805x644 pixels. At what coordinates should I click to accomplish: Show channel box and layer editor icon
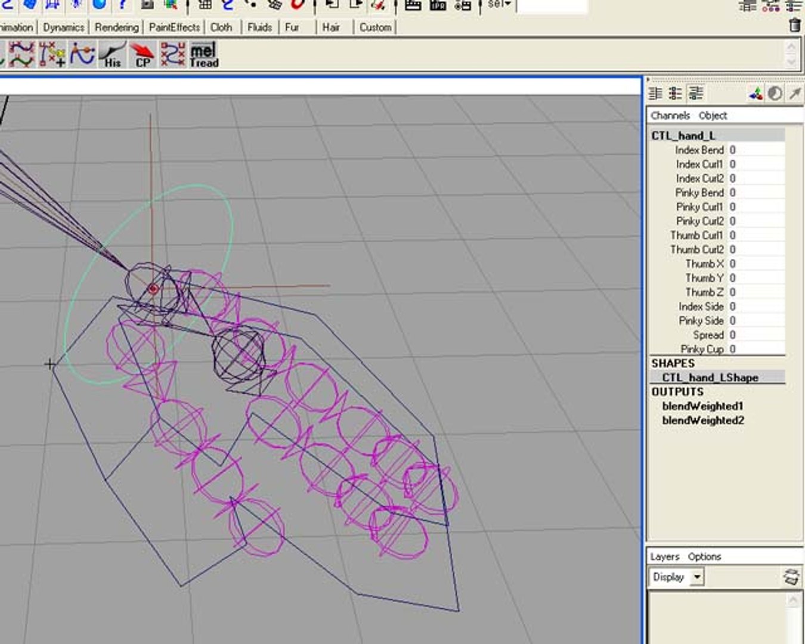coord(696,94)
